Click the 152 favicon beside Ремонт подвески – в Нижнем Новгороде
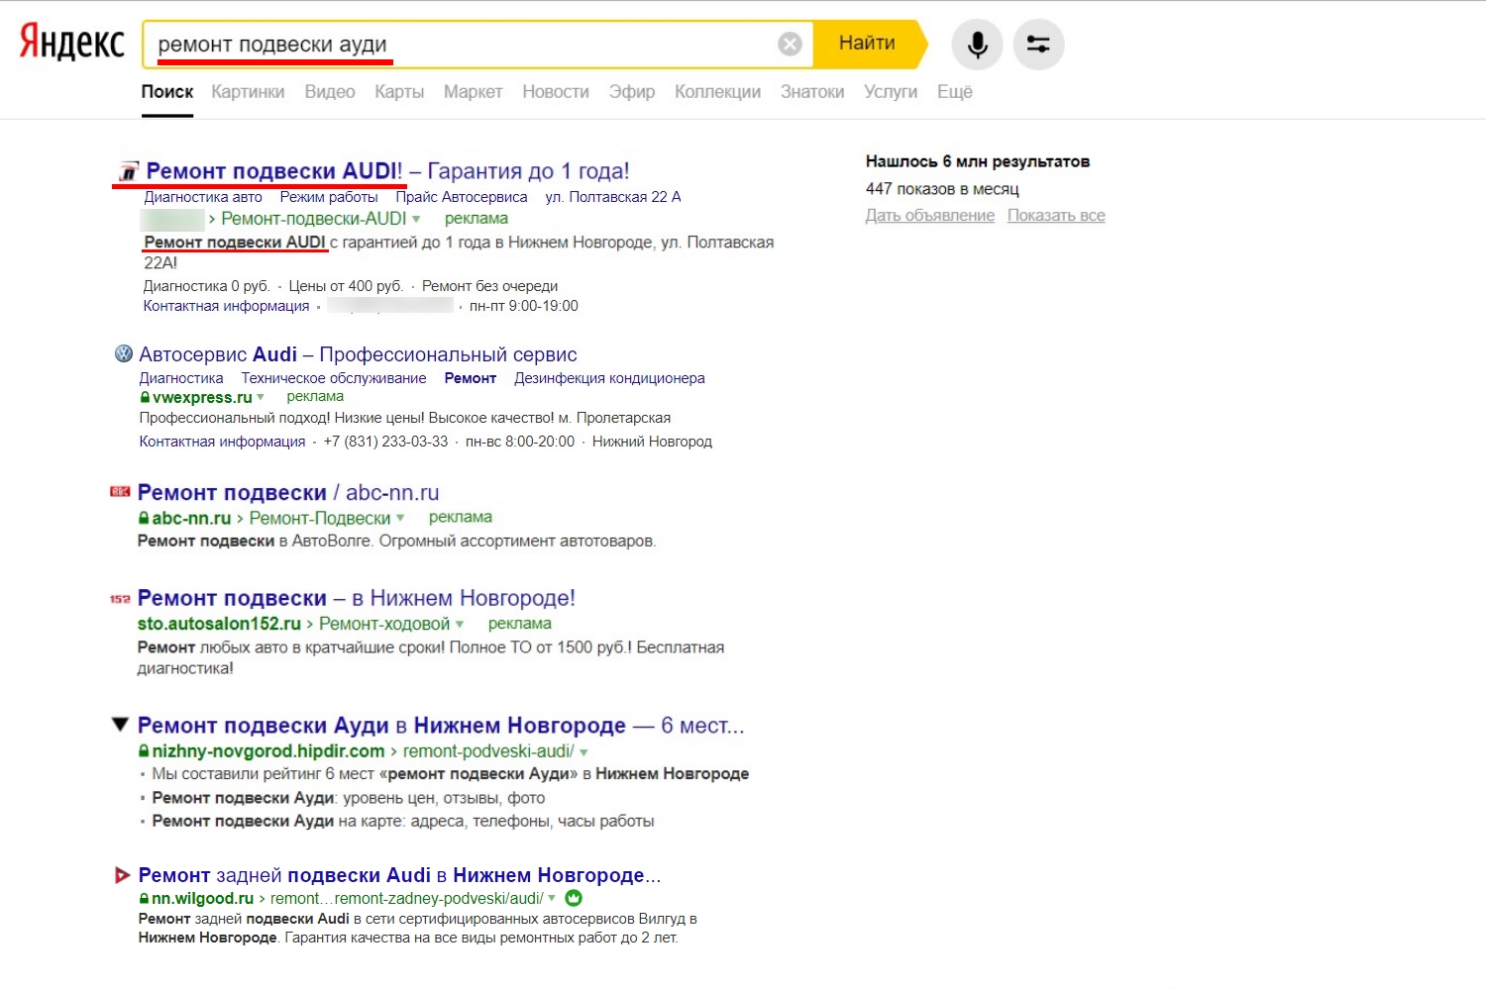 click(x=120, y=599)
